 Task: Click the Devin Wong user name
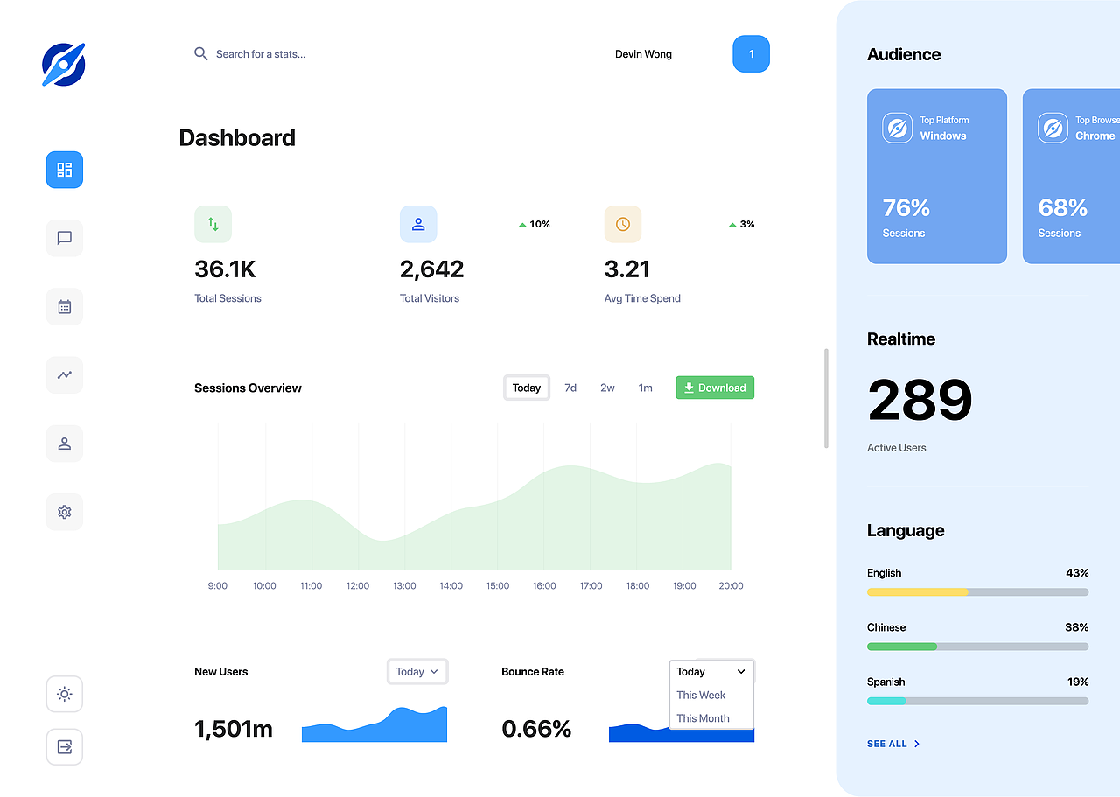point(643,54)
